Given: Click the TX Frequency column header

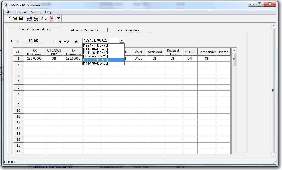Looking at the screenshot, I should [73, 52].
